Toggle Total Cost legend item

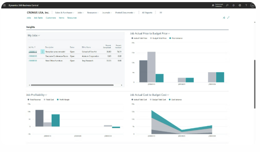[49, 100]
